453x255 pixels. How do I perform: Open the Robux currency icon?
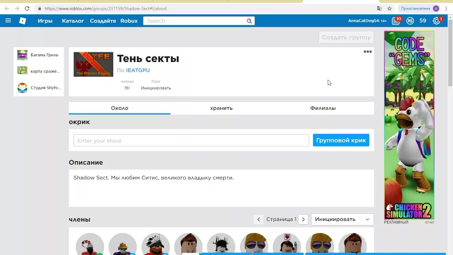(410, 21)
